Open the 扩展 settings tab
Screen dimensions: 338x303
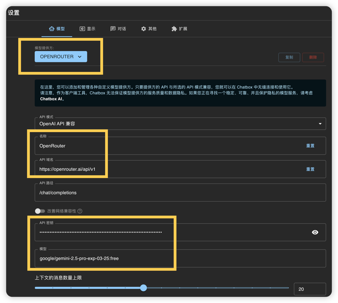pos(179,29)
